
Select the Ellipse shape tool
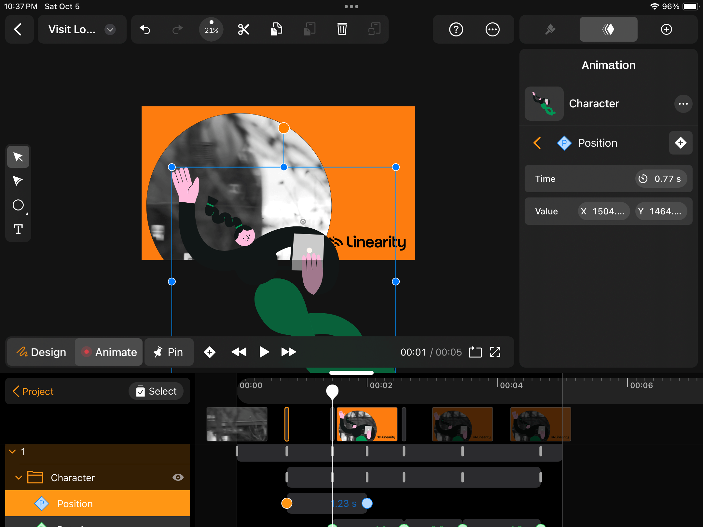pyautogui.click(x=18, y=205)
